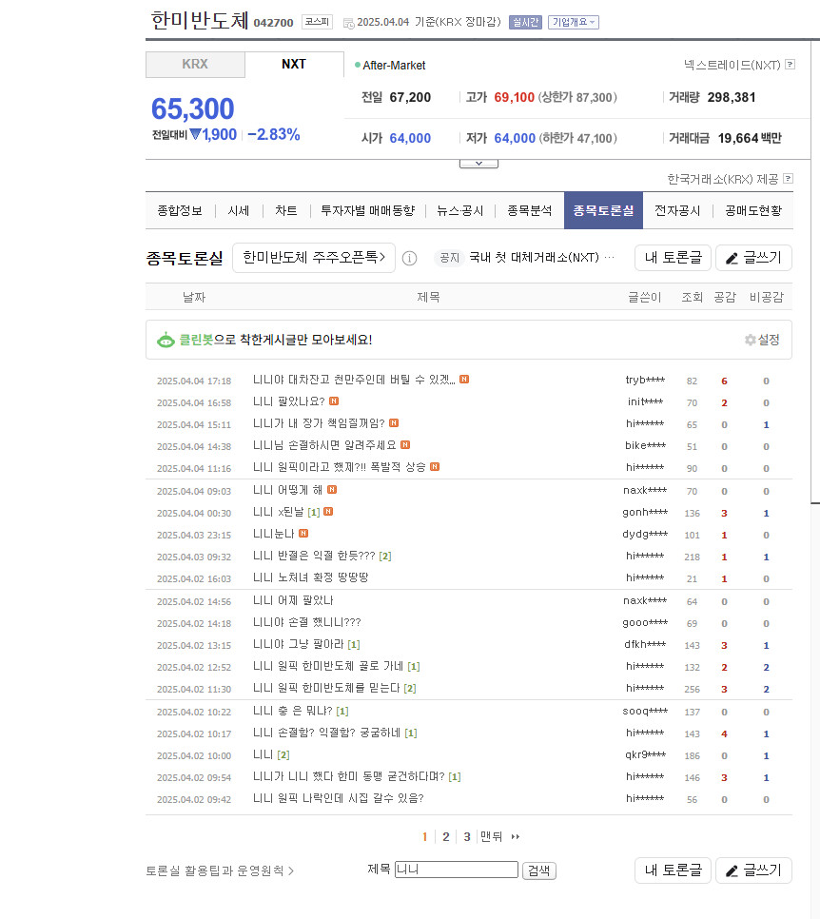Click the bottom 글쓰기 button
Viewport: 820px width, 919px height.
pos(753,870)
